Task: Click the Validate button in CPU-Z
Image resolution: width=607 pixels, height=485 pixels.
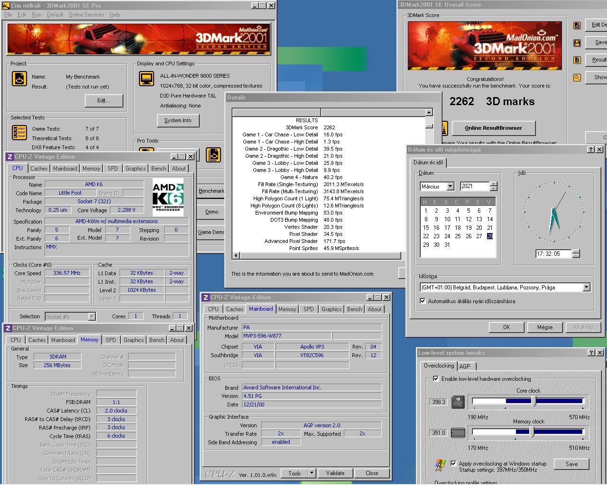Action: [335, 473]
